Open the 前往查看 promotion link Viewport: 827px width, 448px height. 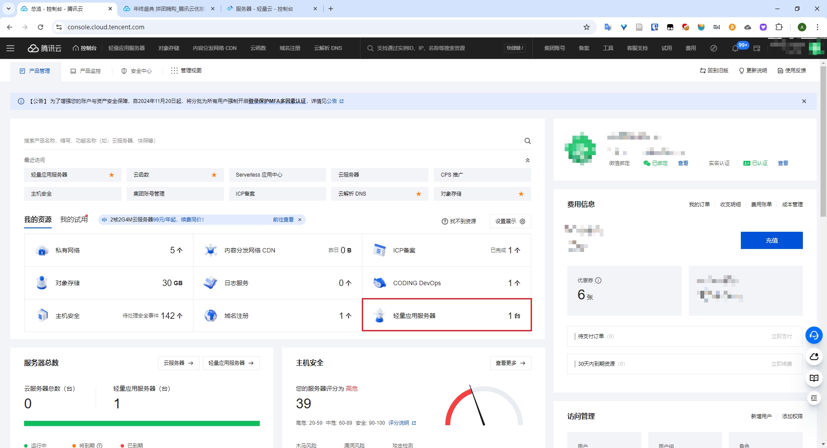tap(283, 220)
